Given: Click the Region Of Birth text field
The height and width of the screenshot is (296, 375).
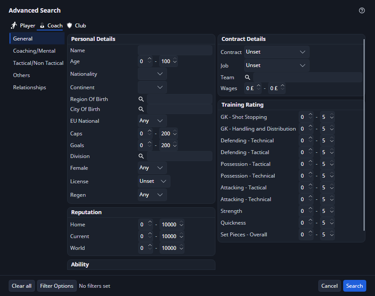Looking at the screenshot, I should [x=179, y=99].
